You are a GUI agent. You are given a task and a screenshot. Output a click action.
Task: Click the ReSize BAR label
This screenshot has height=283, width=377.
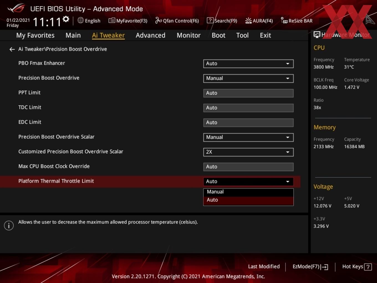point(300,21)
